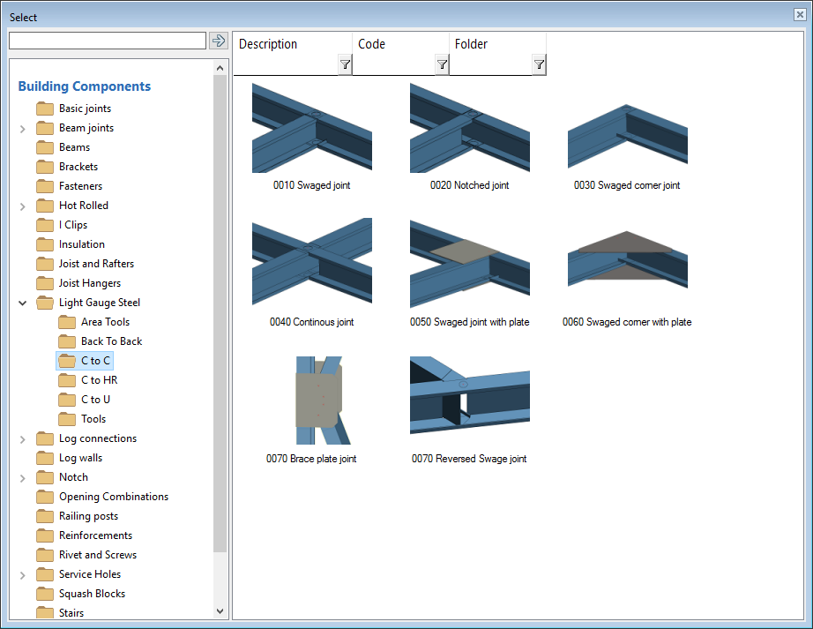This screenshot has height=629, width=813.
Task: Select the 0010 Swaged joint thumbnail
Action: click(311, 129)
